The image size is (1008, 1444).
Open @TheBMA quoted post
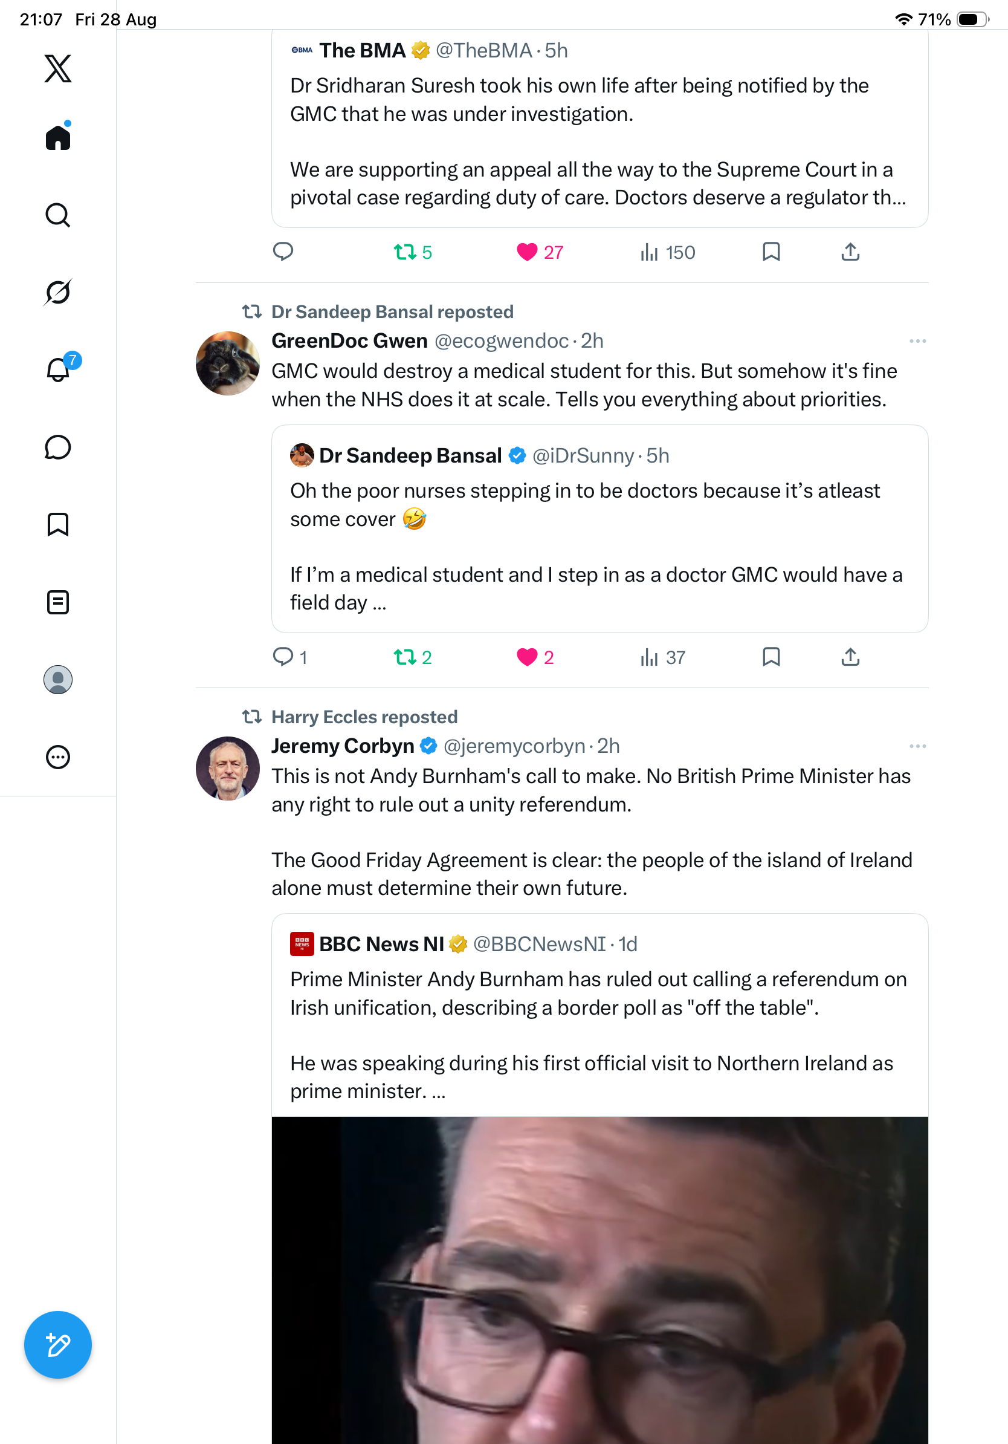click(599, 128)
